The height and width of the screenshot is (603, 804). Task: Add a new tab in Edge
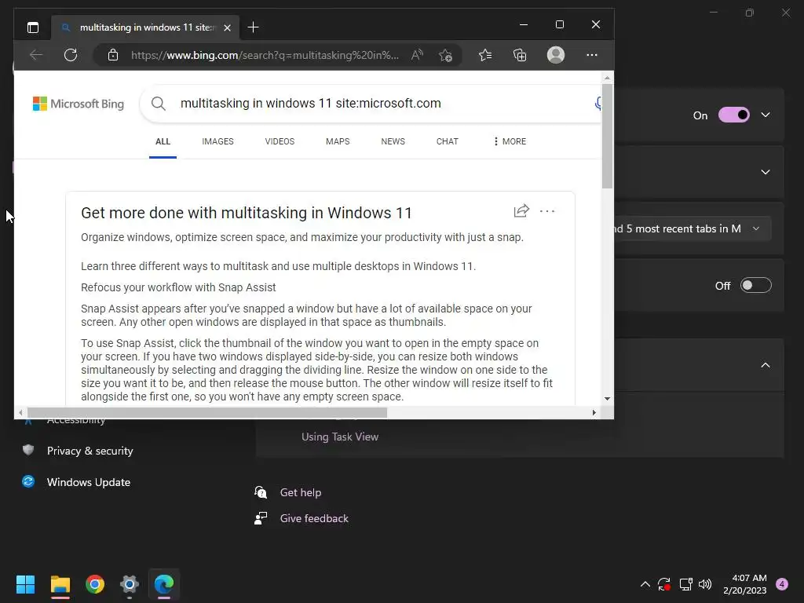click(x=254, y=27)
